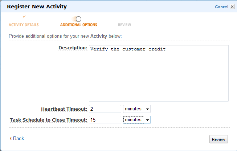Open the Heartbeat Timeout units dropdown

(137, 109)
